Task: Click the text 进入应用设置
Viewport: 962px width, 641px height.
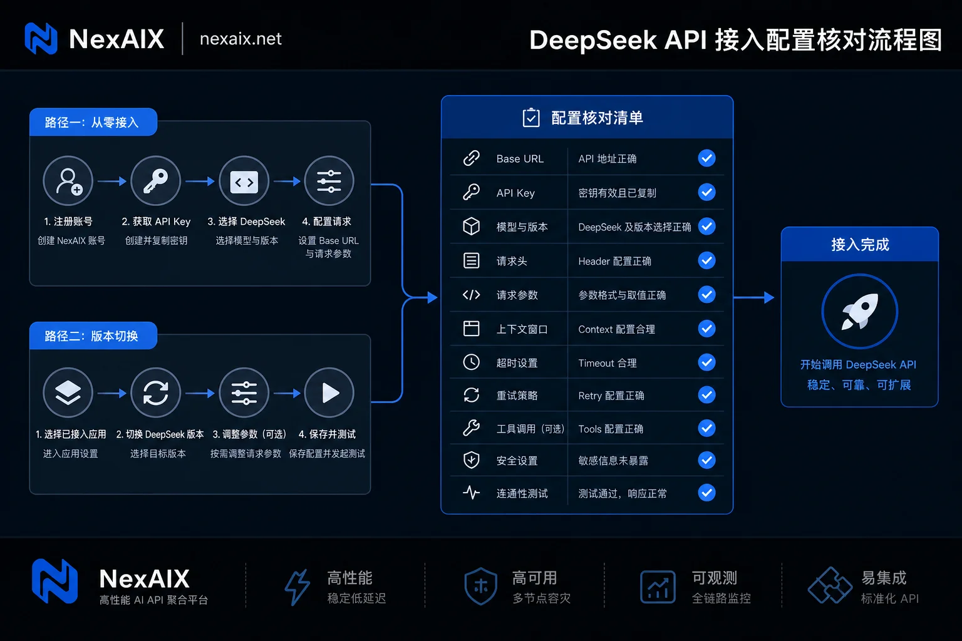Action: (70, 453)
